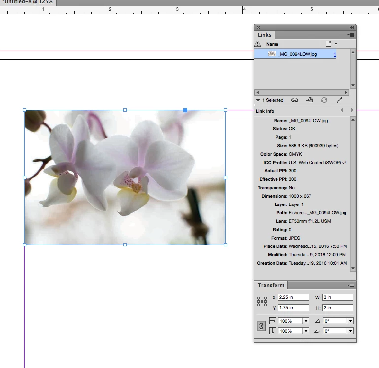Click the blue anchored object control on frame
Image resolution: width=379 pixels, height=368 pixels.
(185, 110)
